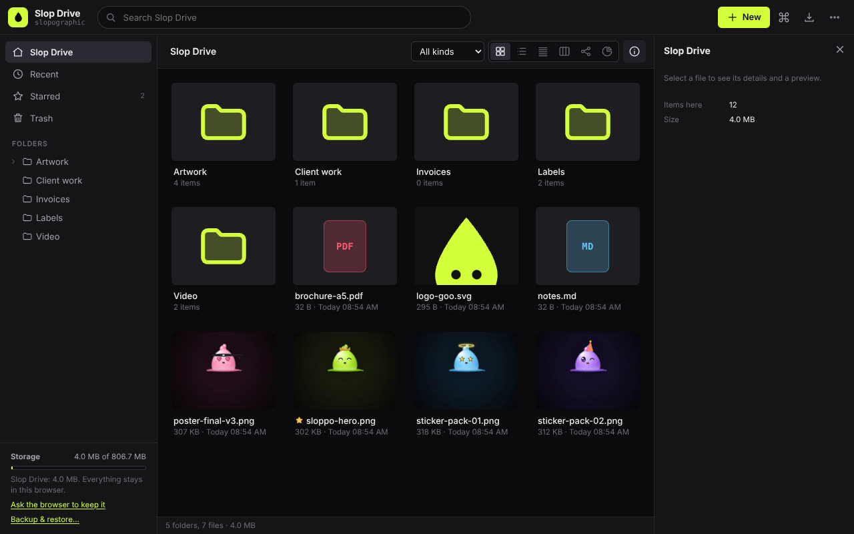Focus the Search Slop Drive field
The image size is (854, 534).
(x=284, y=17)
